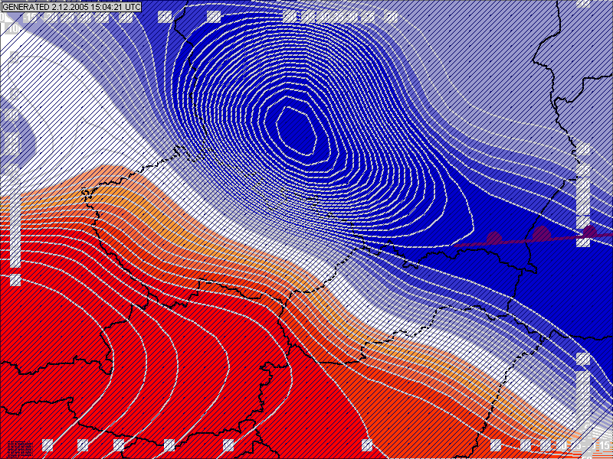This screenshot has width=613, height=459.
Task: Click the first white marker right of the timestamp
Action: (x=165, y=16)
